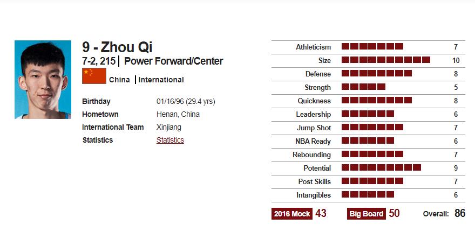
Task: Click the Quickness rating label
Action: (x=314, y=101)
